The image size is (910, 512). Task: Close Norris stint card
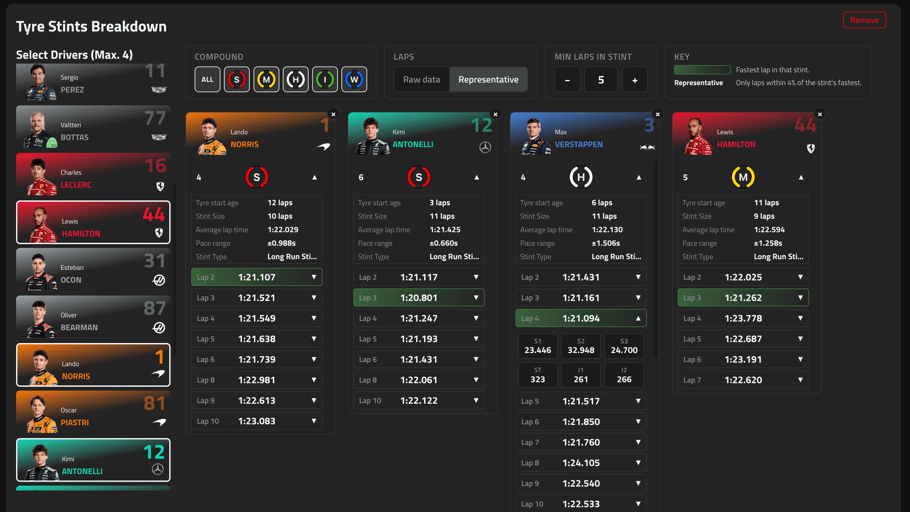pos(333,114)
